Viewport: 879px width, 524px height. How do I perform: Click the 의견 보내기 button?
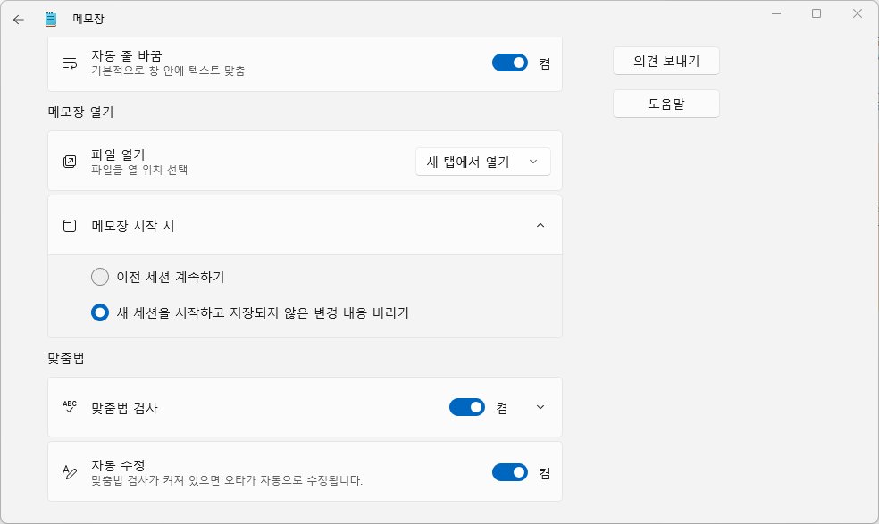point(666,61)
